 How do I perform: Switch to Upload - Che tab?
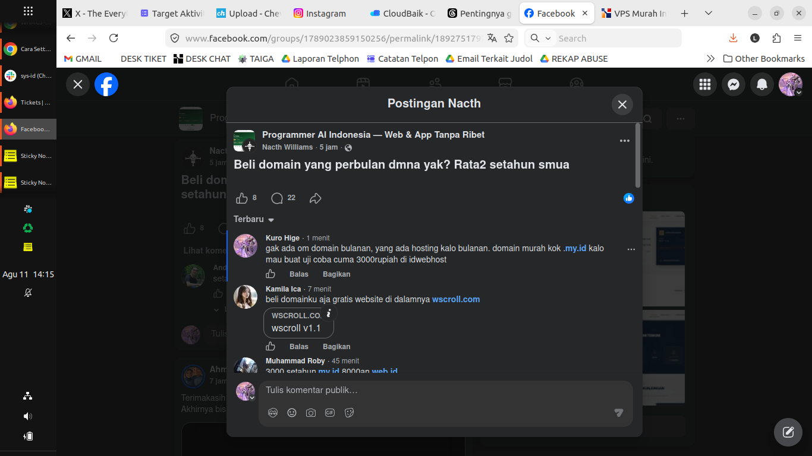point(248,13)
